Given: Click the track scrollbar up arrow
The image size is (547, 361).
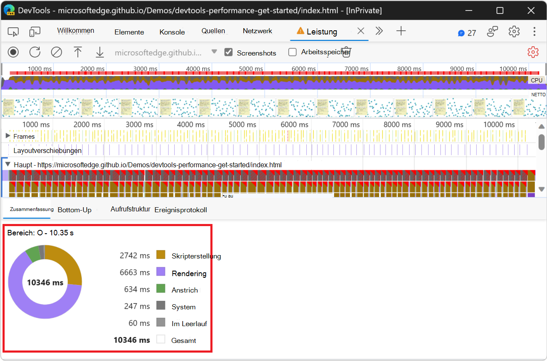Looking at the screenshot, I should pos(542,126).
